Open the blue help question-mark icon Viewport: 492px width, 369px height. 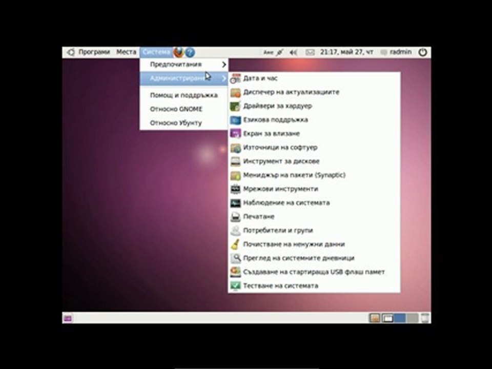[190, 52]
